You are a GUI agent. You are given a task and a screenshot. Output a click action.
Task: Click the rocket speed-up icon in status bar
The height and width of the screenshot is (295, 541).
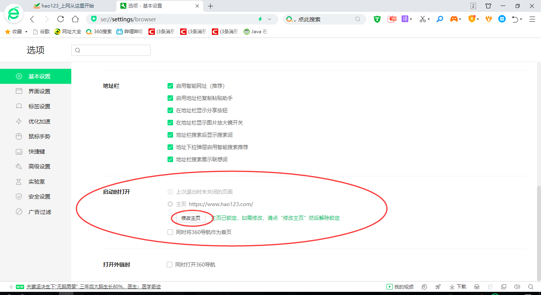click(438, 286)
